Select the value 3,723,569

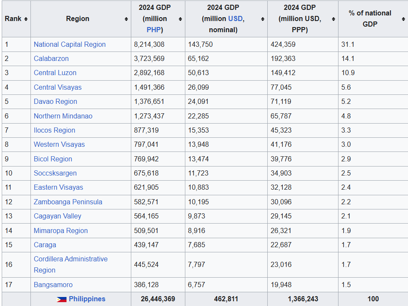click(x=149, y=58)
